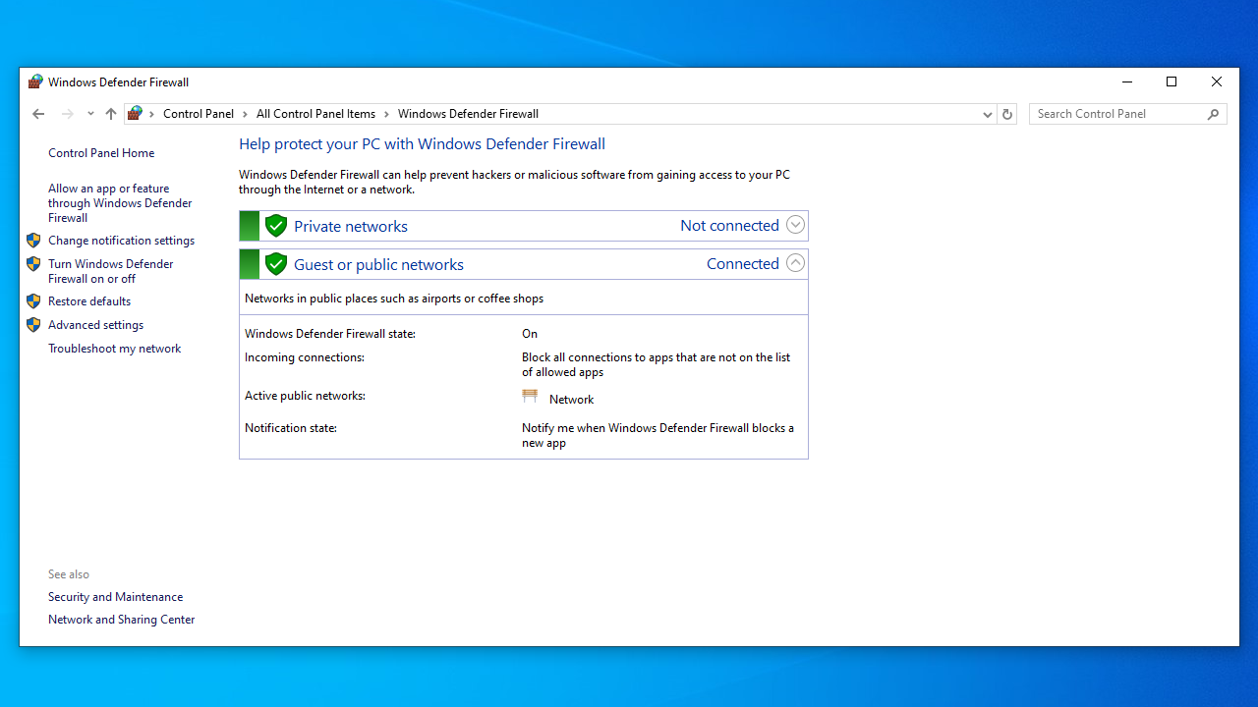Screen dimensions: 1258x707
Task: Click the shield icon beside Advanced settings
Action: tap(33, 325)
